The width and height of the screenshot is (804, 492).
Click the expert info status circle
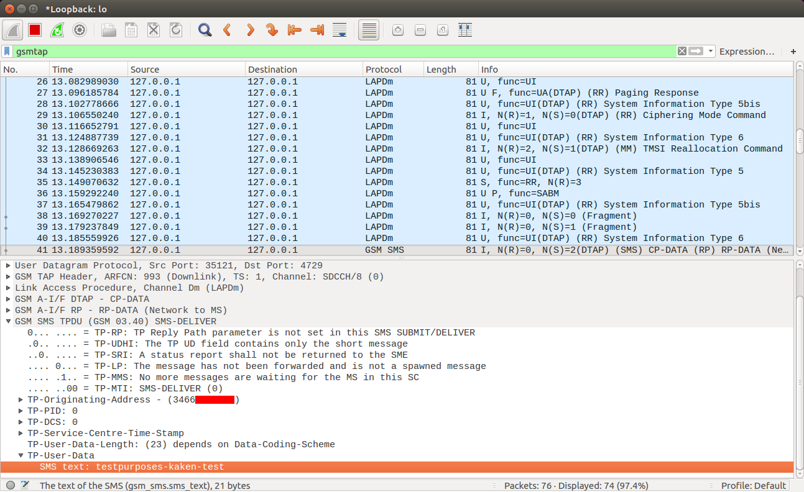(11, 486)
